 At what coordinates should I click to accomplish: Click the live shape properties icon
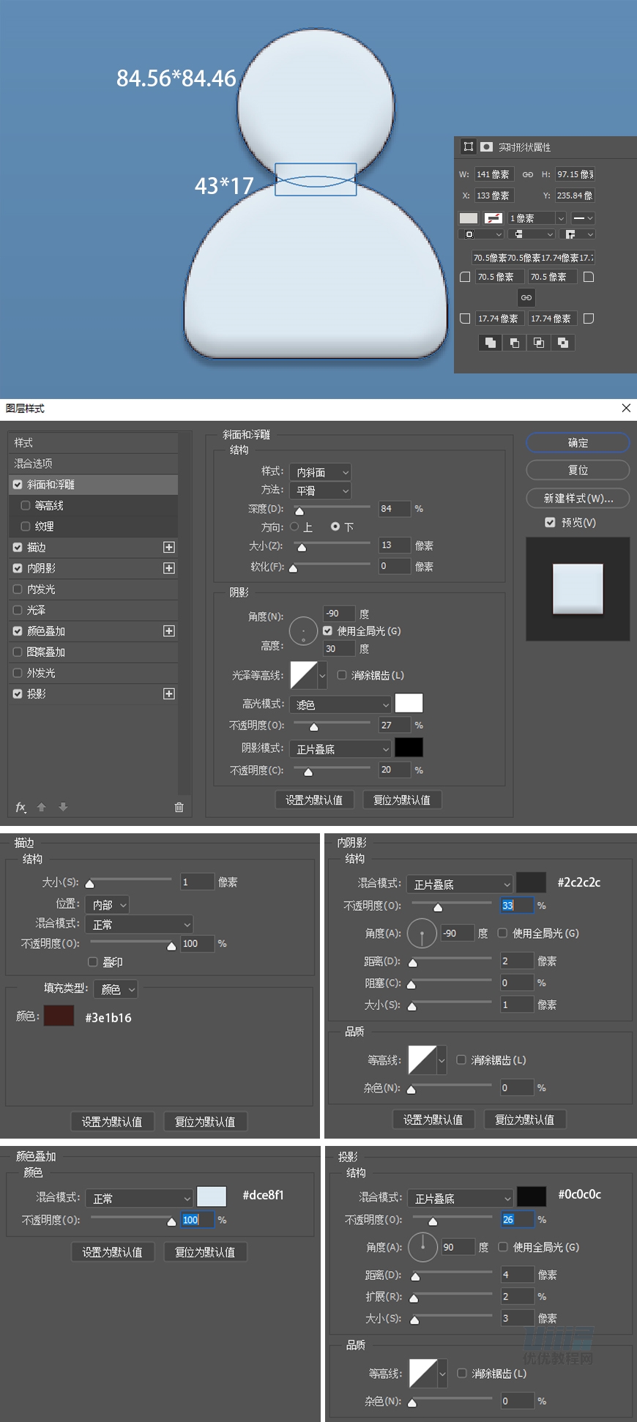coord(469,146)
